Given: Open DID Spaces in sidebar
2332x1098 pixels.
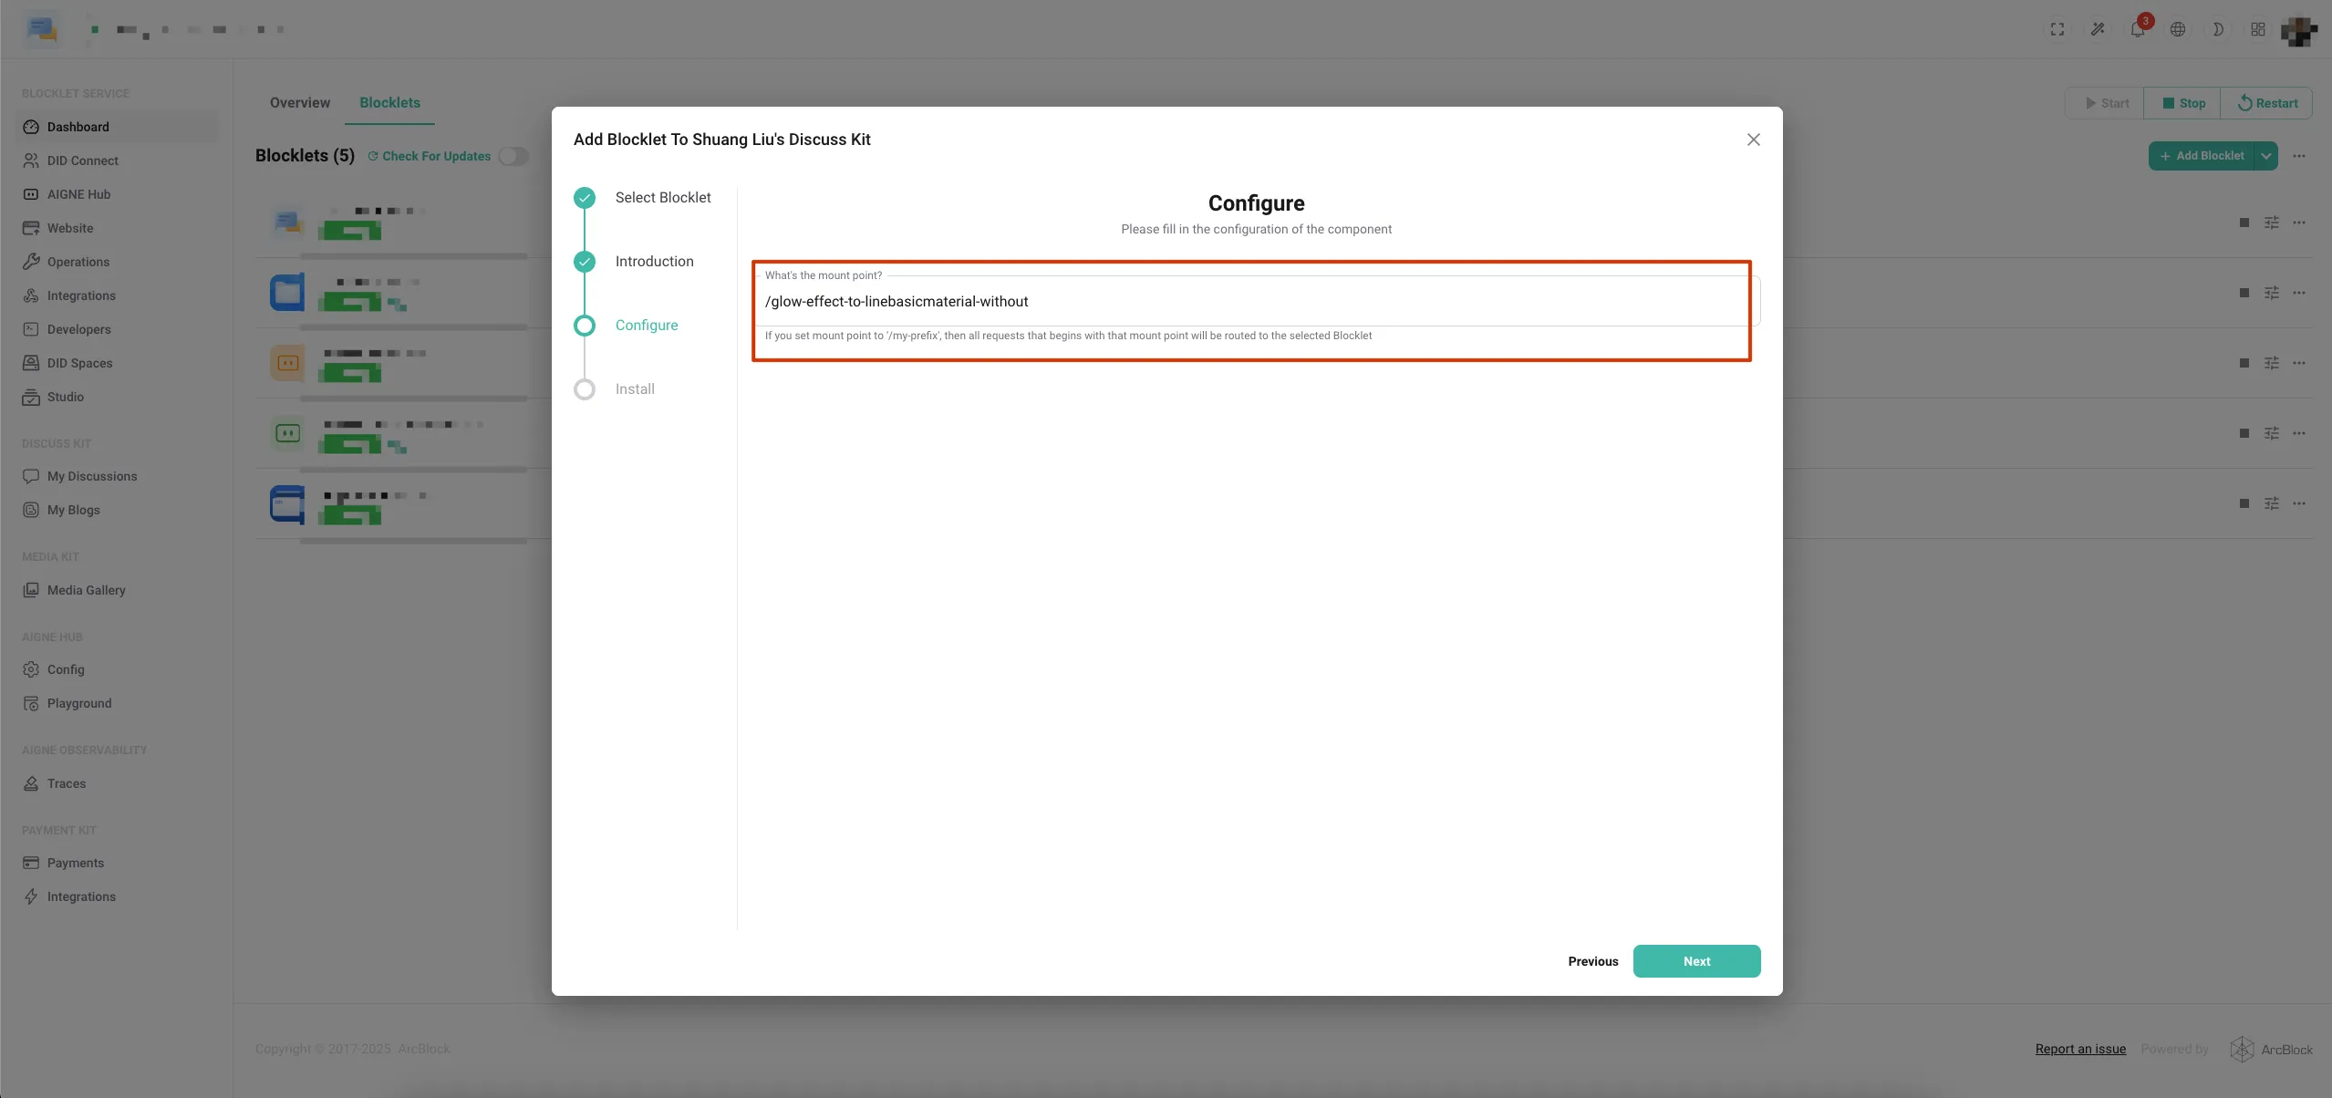Looking at the screenshot, I should pos(79,363).
